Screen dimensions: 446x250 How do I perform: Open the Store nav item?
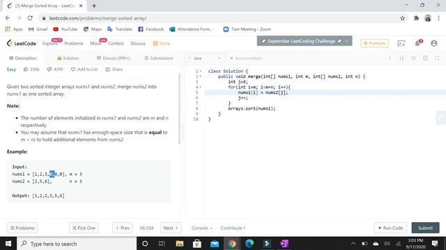[162, 43]
